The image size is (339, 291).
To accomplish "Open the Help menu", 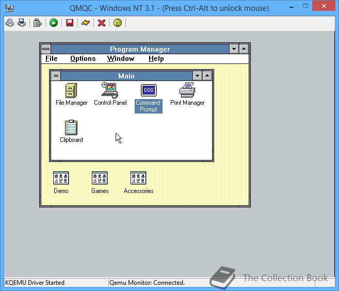I will [156, 59].
